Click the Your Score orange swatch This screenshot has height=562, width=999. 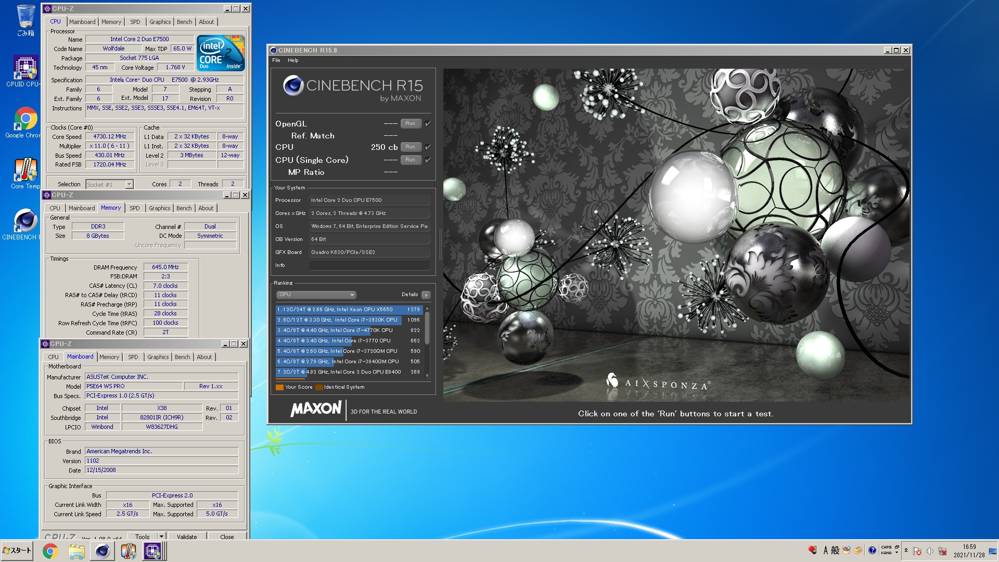pos(279,387)
